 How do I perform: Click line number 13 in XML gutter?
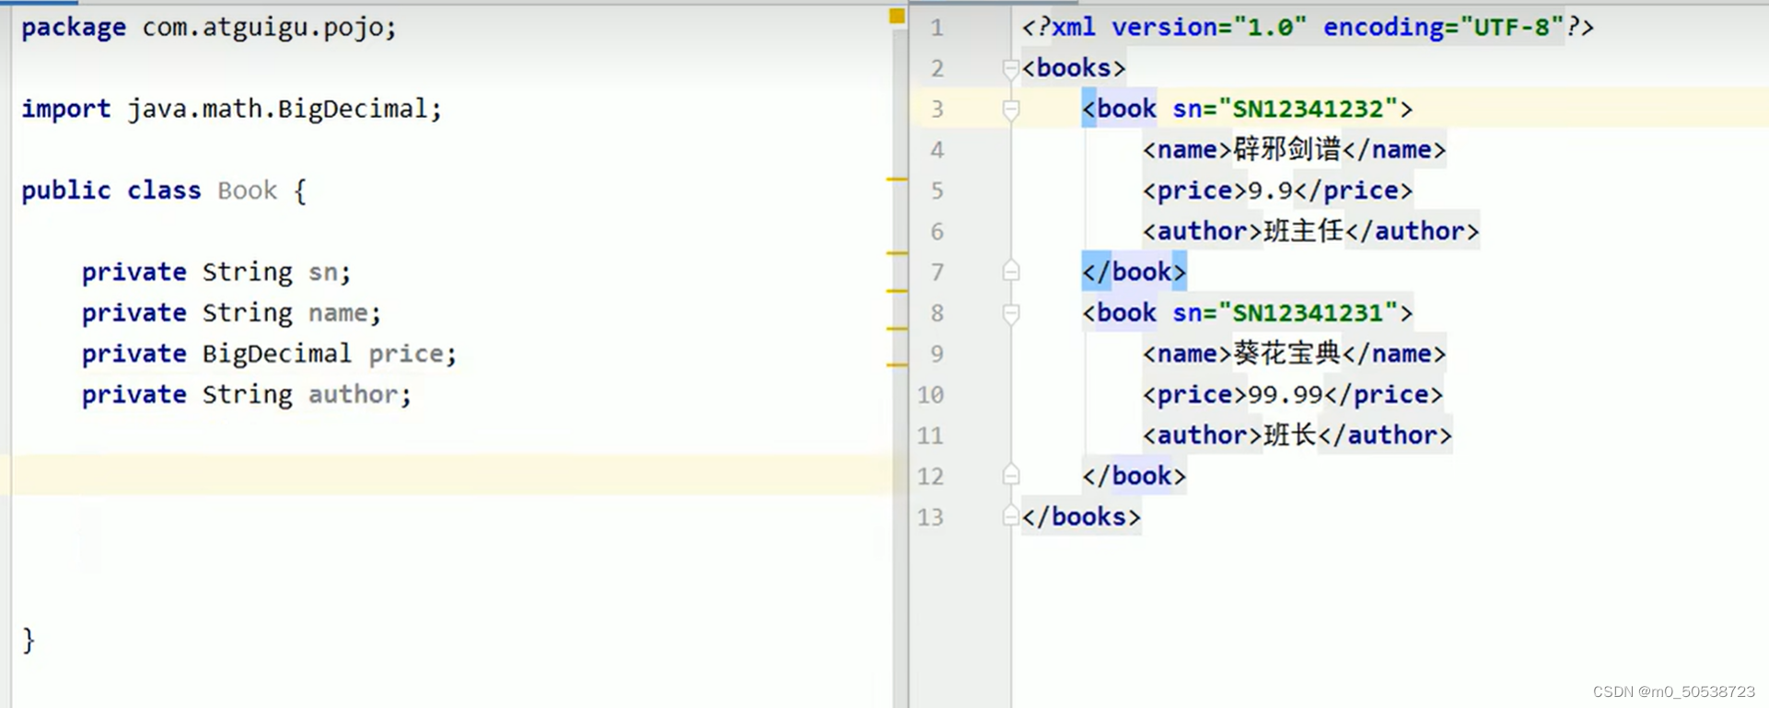[930, 516]
